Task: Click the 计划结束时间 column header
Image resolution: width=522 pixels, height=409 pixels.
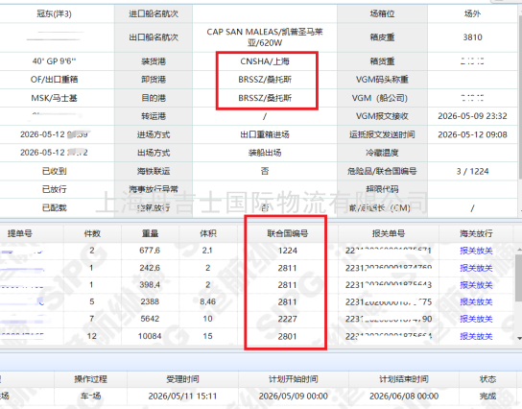Action: pyautogui.click(x=404, y=379)
